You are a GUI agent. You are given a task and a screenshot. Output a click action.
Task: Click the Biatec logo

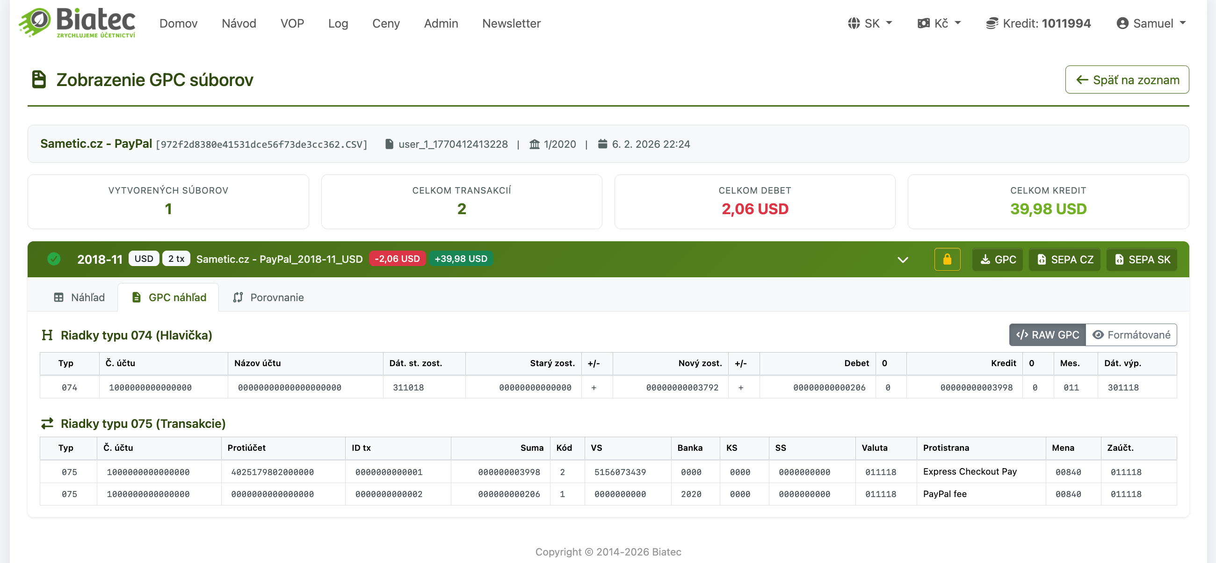[x=78, y=22]
